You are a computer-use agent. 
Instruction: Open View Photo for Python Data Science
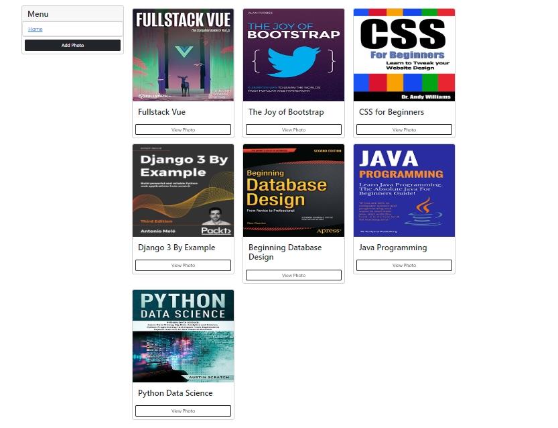[183, 411]
